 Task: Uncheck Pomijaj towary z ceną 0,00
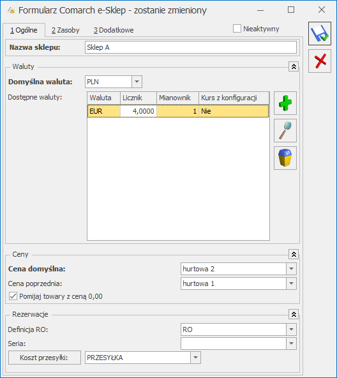(13, 296)
